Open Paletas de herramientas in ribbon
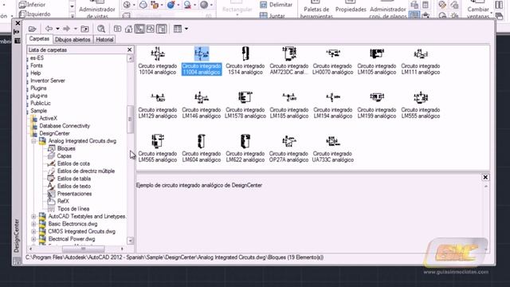Image resolution: width=510 pixels, height=287 pixels. click(x=316, y=9)
